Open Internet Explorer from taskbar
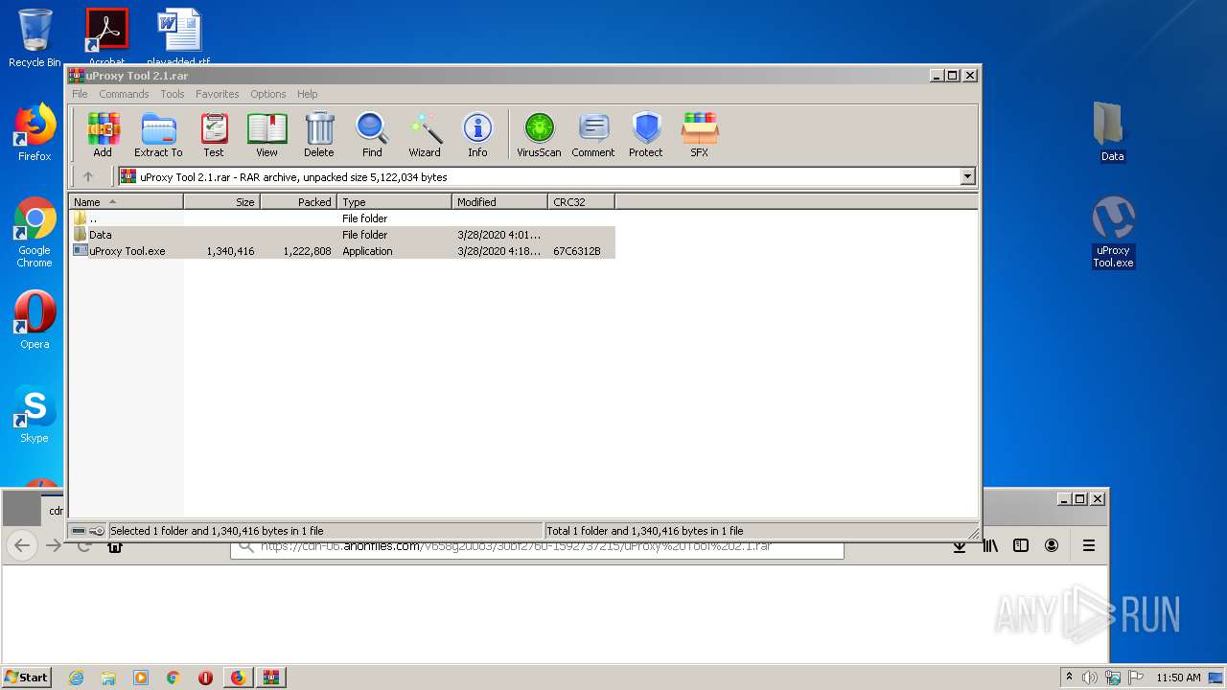The image size is (1227, 690). (76, 678)
